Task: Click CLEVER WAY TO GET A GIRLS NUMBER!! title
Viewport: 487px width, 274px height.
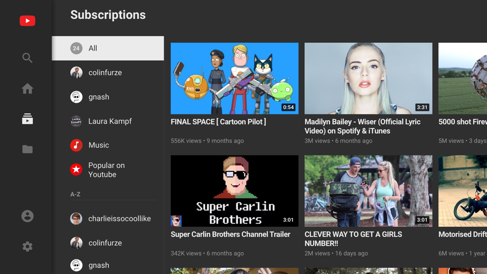Action: (353, 239)
